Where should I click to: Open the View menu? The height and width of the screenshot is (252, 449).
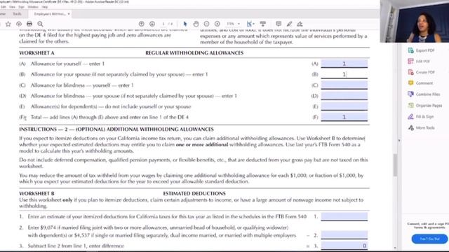[13, 7]
